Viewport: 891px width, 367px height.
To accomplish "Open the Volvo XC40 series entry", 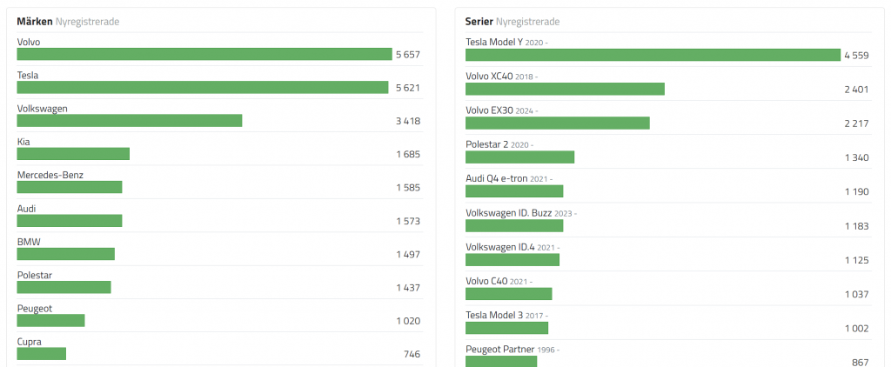I will (x=489, y=77).
